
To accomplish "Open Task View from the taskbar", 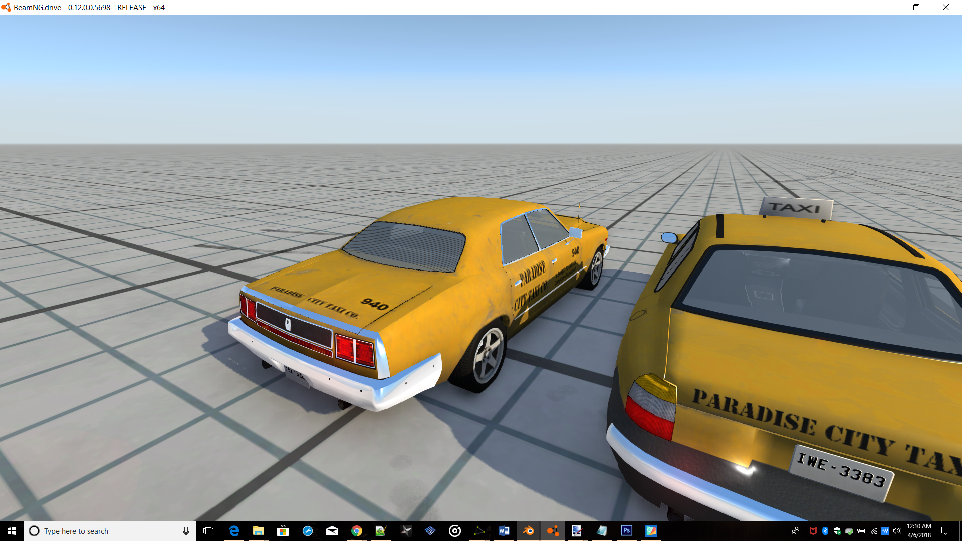I will click(208, 531).
